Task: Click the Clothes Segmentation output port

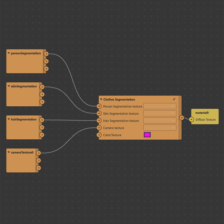Action: click(182, 118)
